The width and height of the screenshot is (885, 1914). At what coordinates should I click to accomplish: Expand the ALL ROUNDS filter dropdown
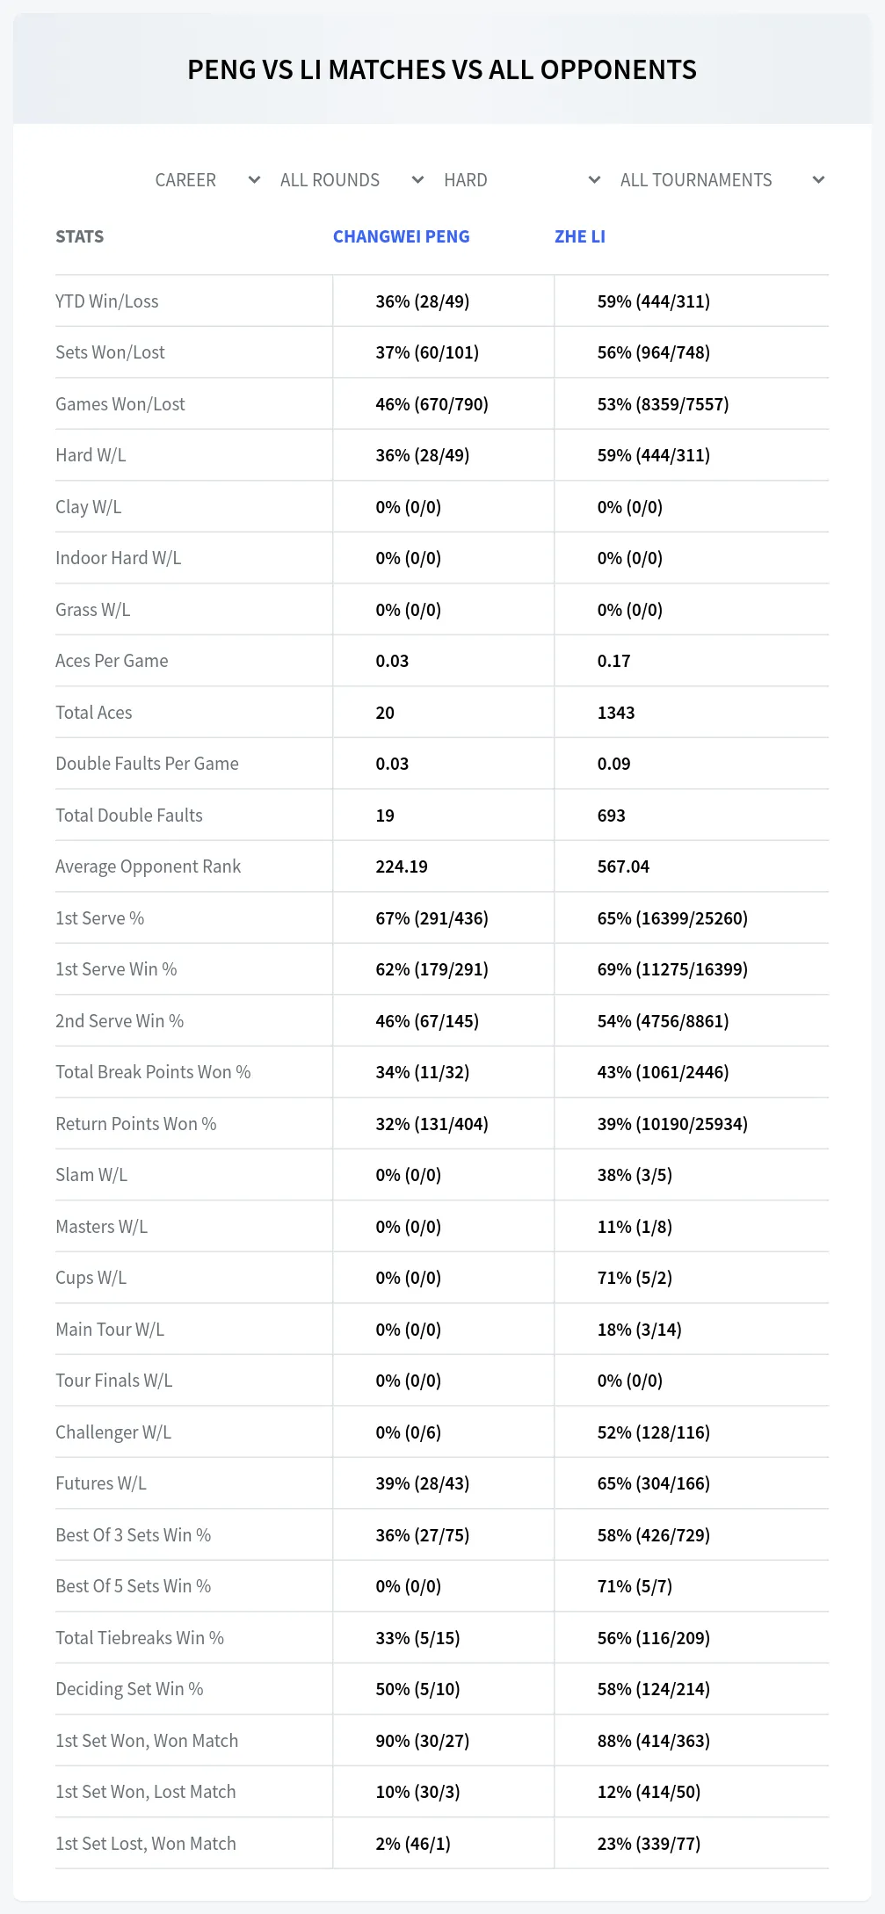(352, 180)
